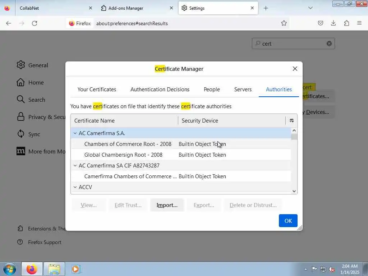Viewport: 368px width, 276px height.
Task: Open the Windows Start menu
Action: point(10,269)
